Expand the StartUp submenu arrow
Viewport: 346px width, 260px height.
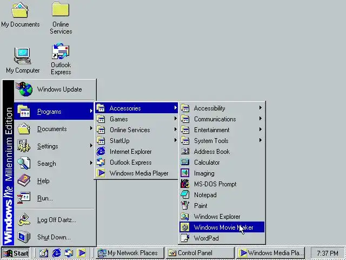175,140
